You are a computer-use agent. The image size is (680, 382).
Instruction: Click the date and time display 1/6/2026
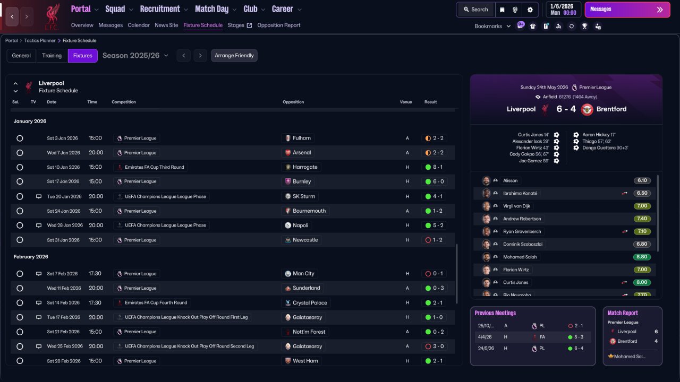coord(563,10)
